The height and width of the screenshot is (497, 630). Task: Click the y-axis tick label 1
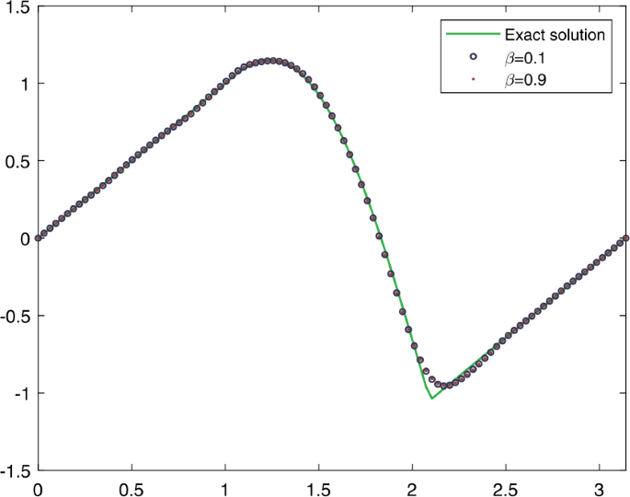(x=25, y=84)
